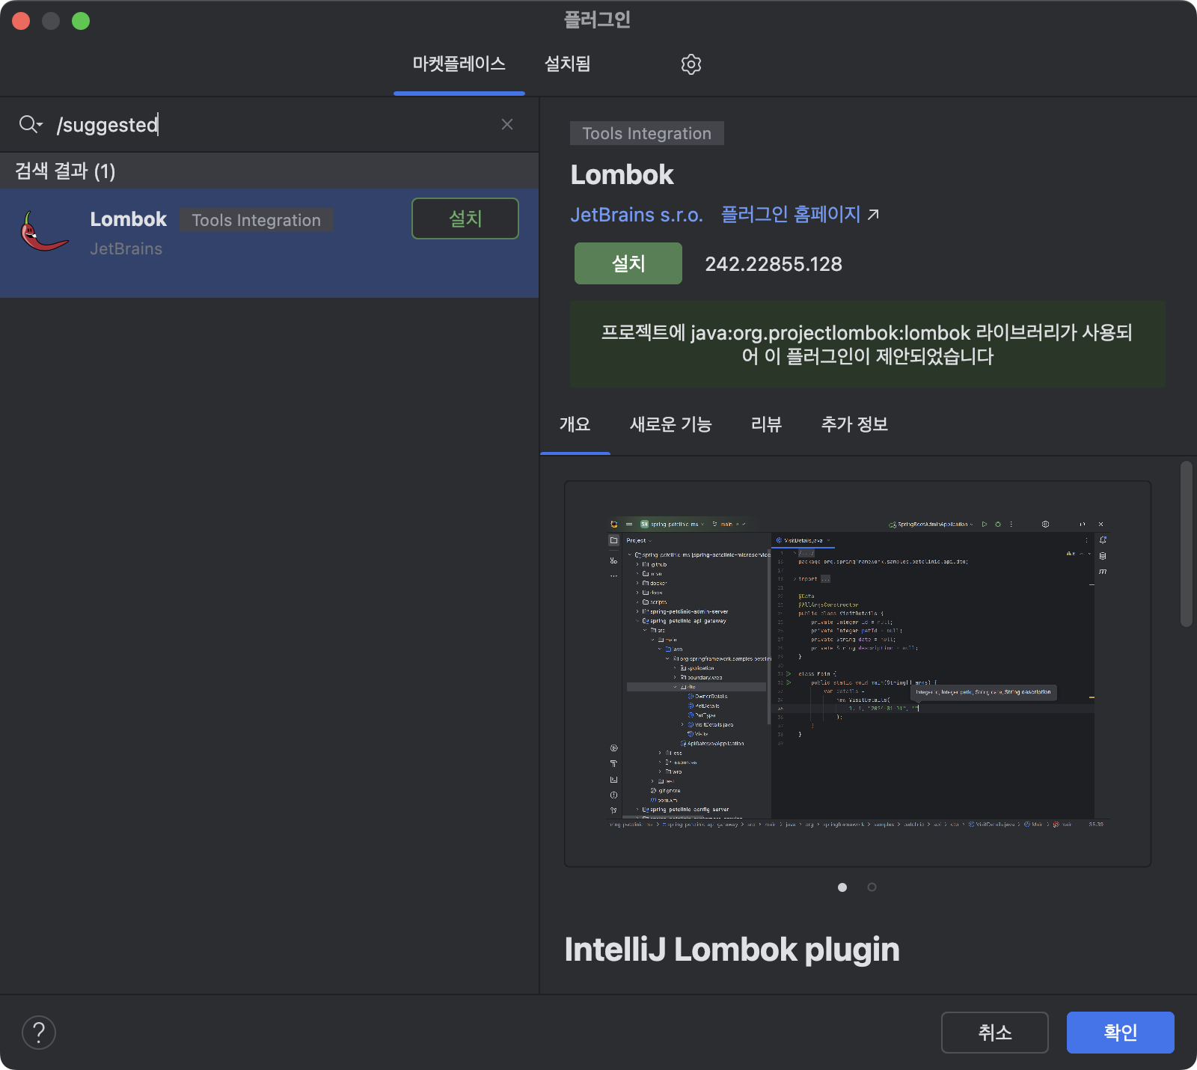Click the 확인 button
Viewport: 1197px width, 1070px height.
(x=1121, y=1033)
